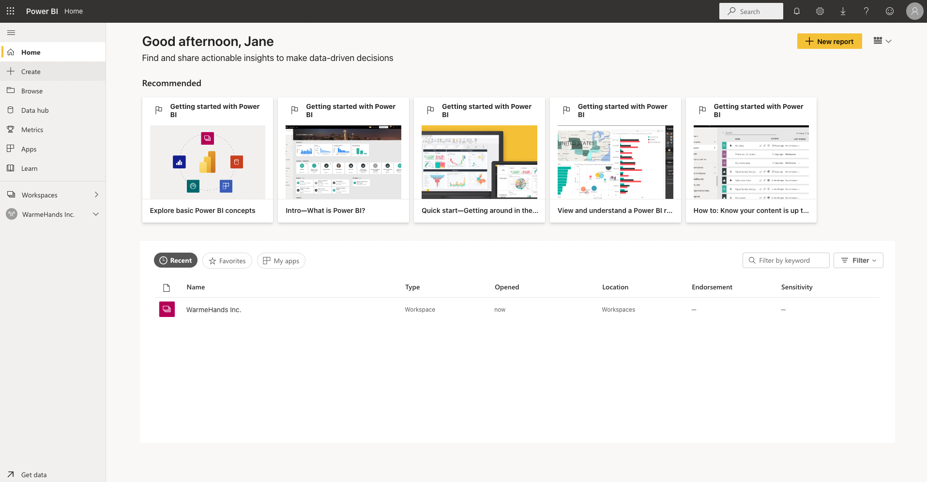Click the feedback smiley face icon
The image size is (927, 482).
point(889,11)
